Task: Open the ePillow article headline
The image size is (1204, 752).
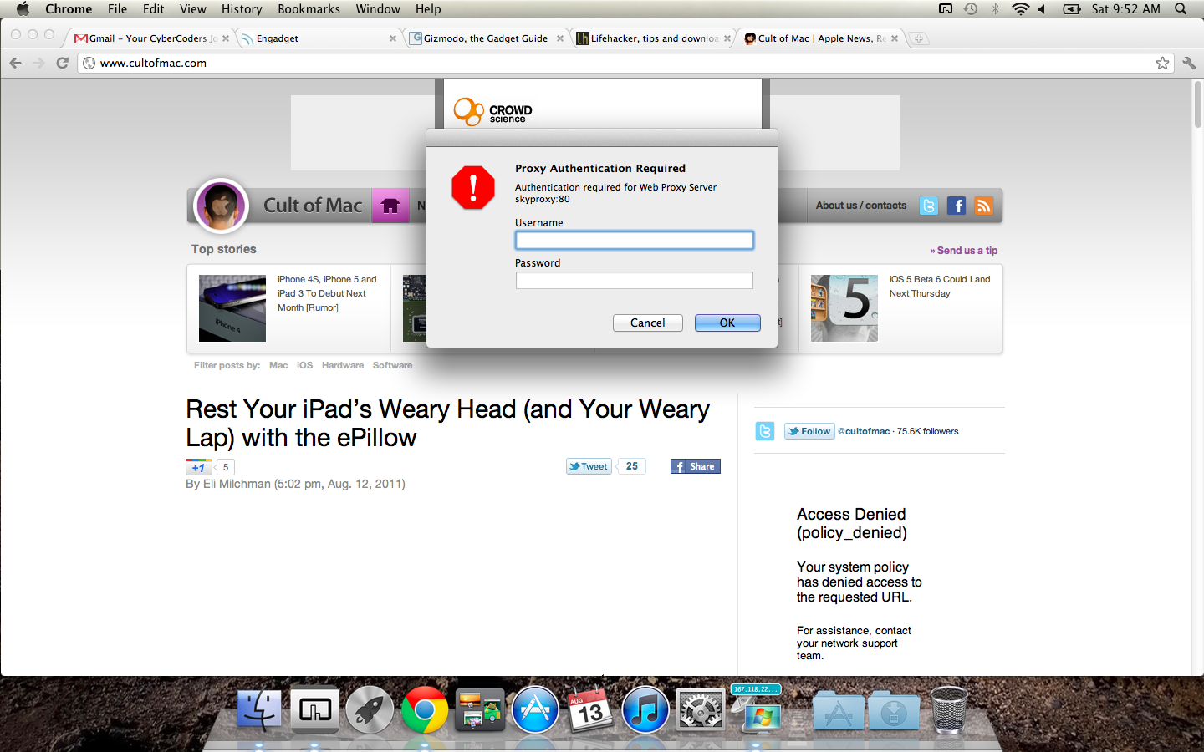Action: tap(447, 423)
